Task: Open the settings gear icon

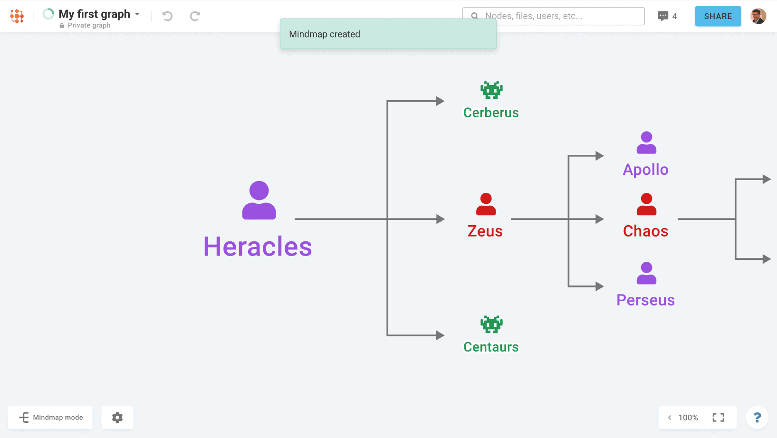Action: click(x=117, y=418)
